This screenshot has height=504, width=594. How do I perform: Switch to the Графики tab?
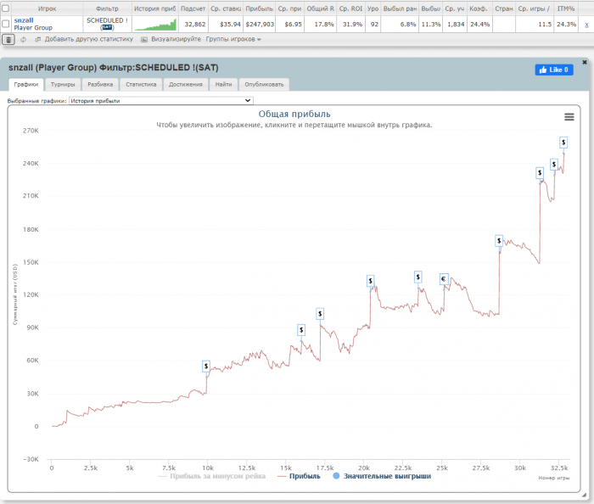point(26,85)
